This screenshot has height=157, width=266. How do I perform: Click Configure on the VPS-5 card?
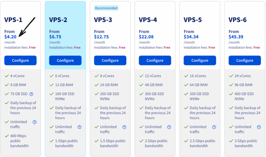(x=200, y=60)
